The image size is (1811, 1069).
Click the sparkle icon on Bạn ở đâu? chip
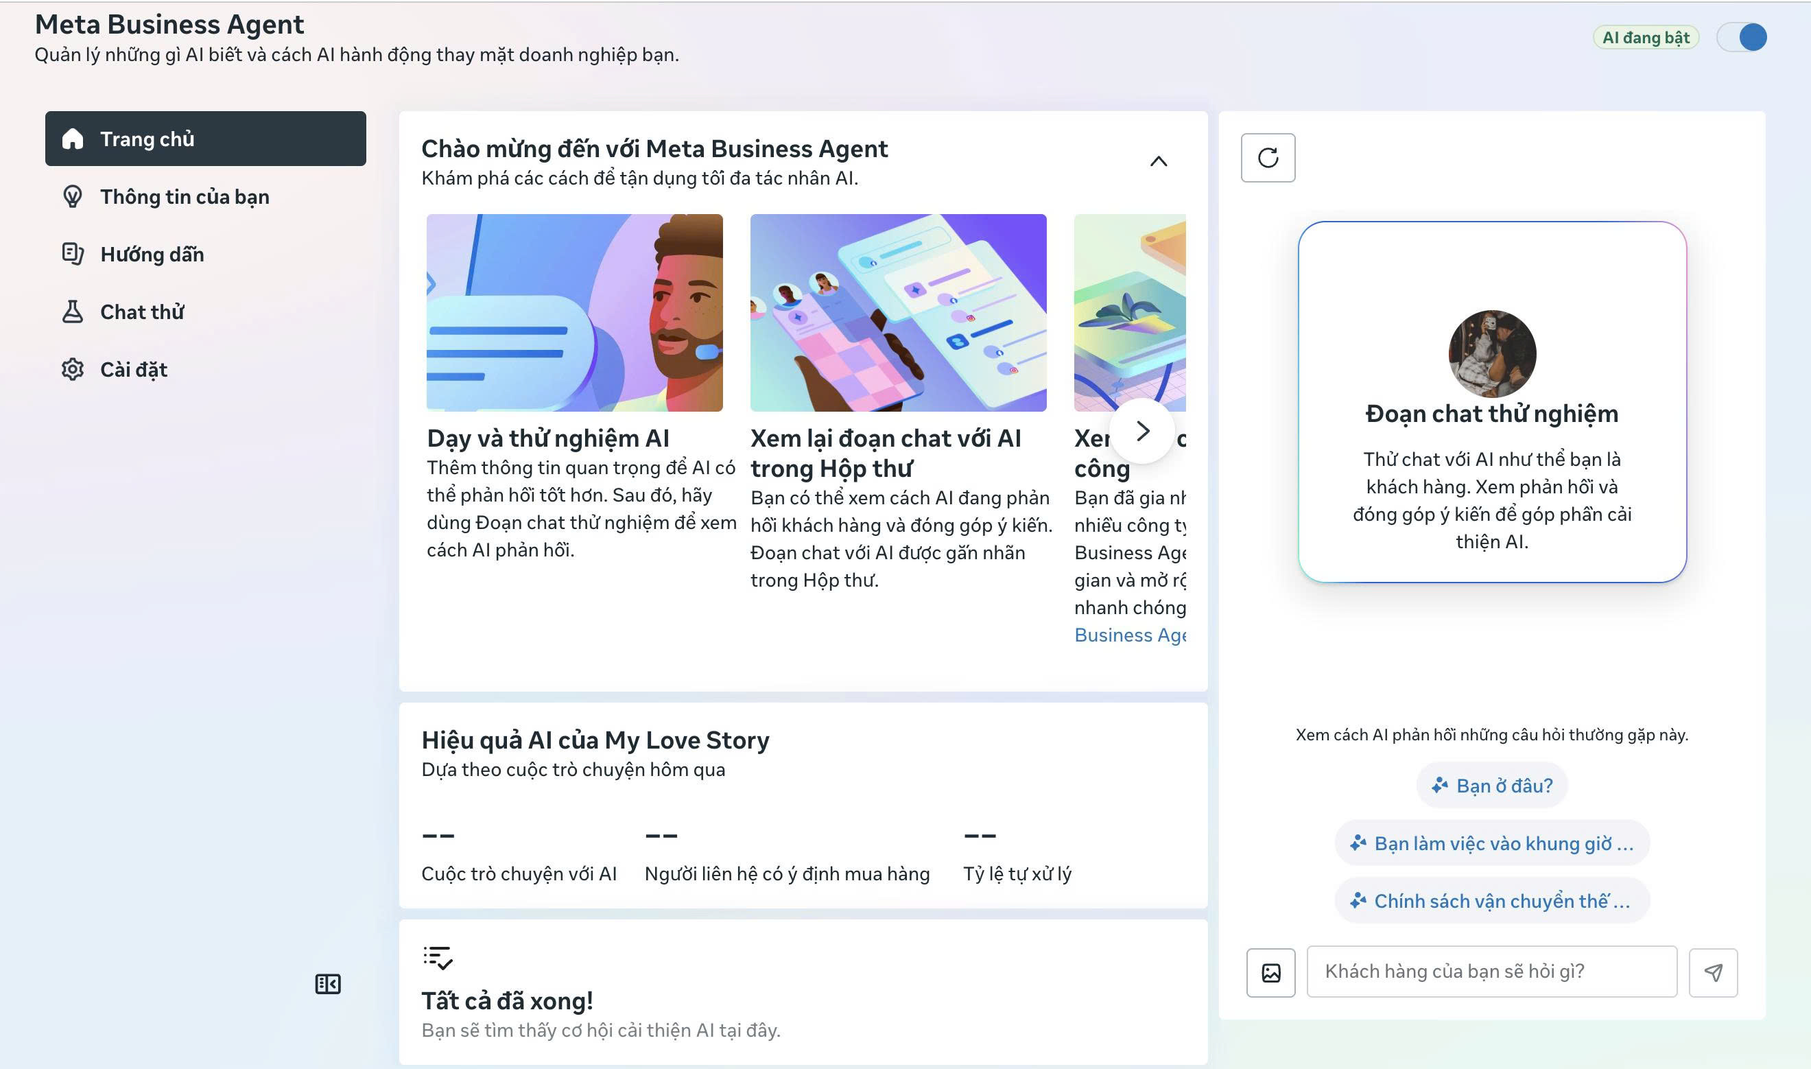[1439, 785]
